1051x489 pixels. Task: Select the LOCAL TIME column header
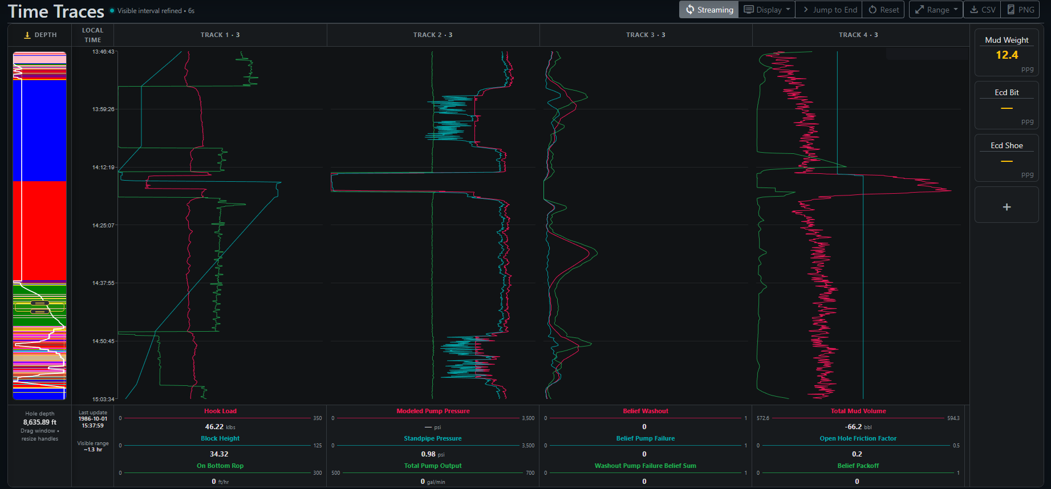[x=92, y=35]
